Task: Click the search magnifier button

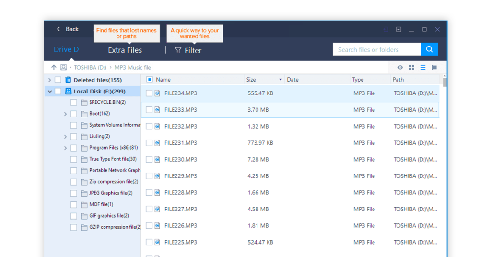Action: (429, 49)
